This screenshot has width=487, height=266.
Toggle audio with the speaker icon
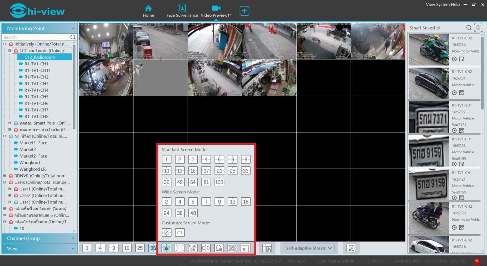point(206,248)
